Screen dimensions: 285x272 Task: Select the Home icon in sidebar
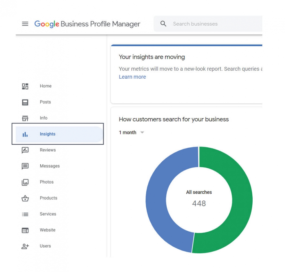click(x=25, y=86)
